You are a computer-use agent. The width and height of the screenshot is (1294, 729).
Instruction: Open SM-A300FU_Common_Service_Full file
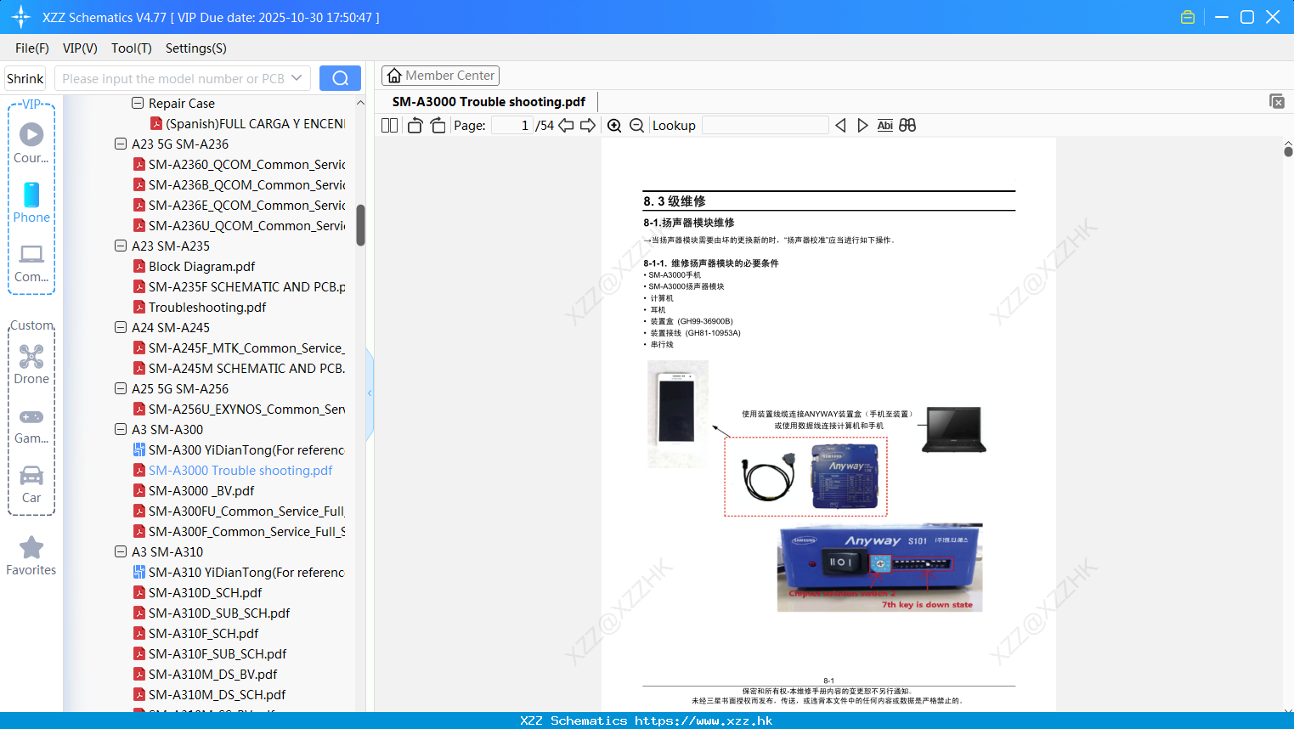pos(246,511)
